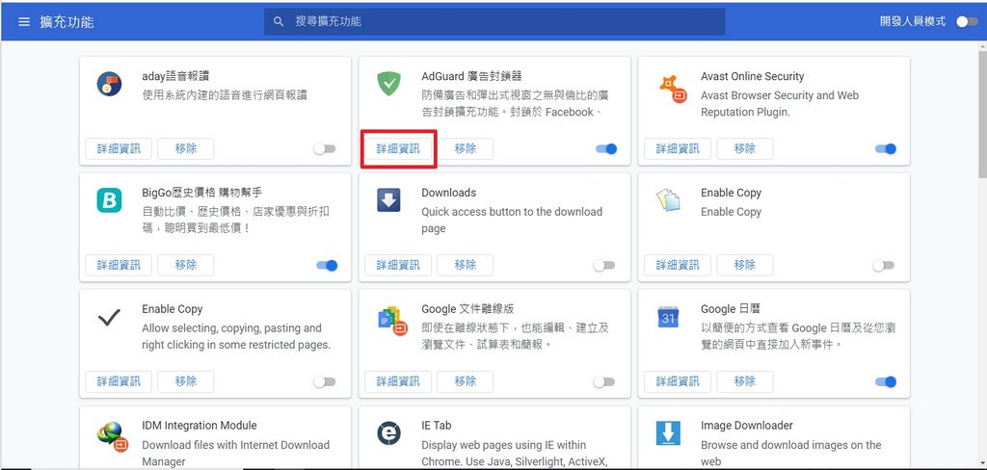
Task: Click 移除 on the Downloads card
Action: point(466,266)
